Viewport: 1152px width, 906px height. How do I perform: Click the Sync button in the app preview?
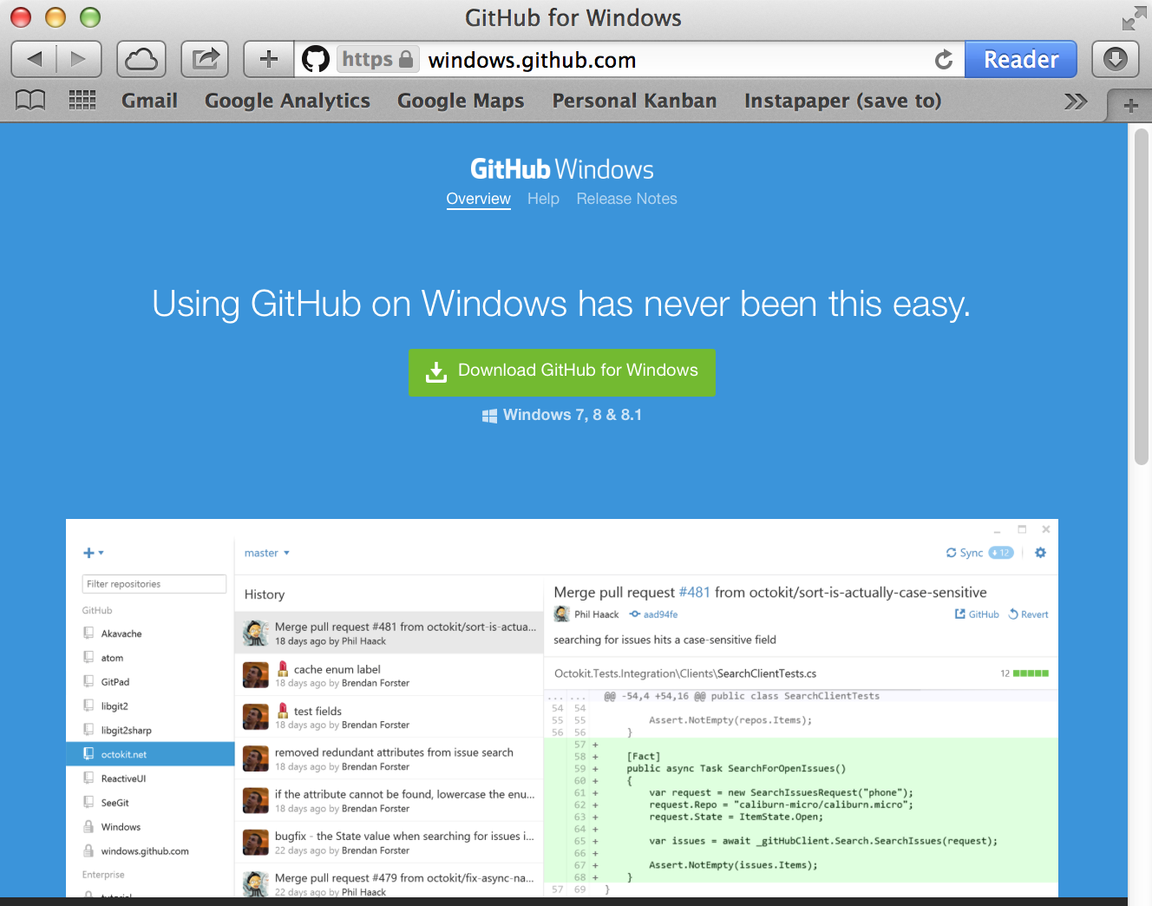(x=979, y=553)
